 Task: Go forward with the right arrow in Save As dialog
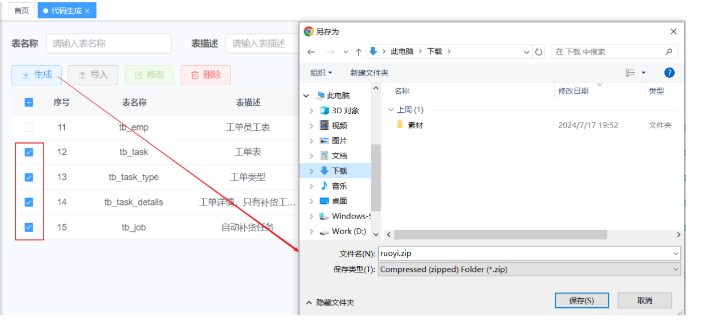coord(330,52)
